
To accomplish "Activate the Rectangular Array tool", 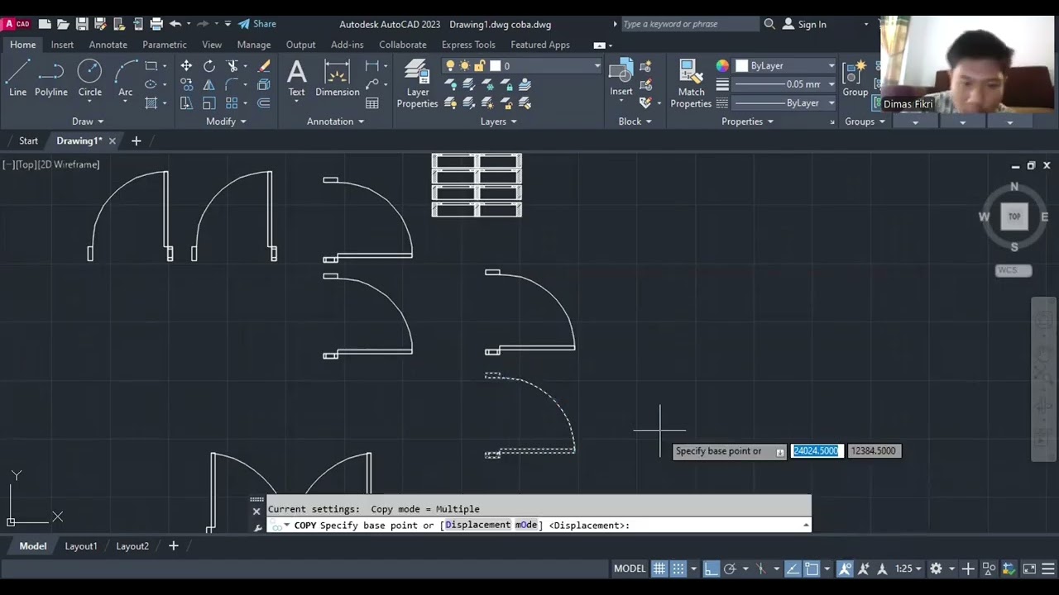I will point(232,103).
